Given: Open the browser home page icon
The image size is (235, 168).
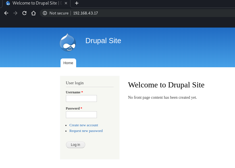Looking at the screenshot, I should click(34, 13).
